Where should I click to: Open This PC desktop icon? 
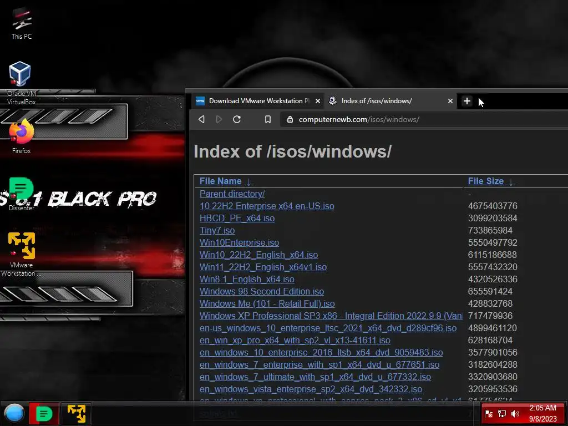pos(22,23)
